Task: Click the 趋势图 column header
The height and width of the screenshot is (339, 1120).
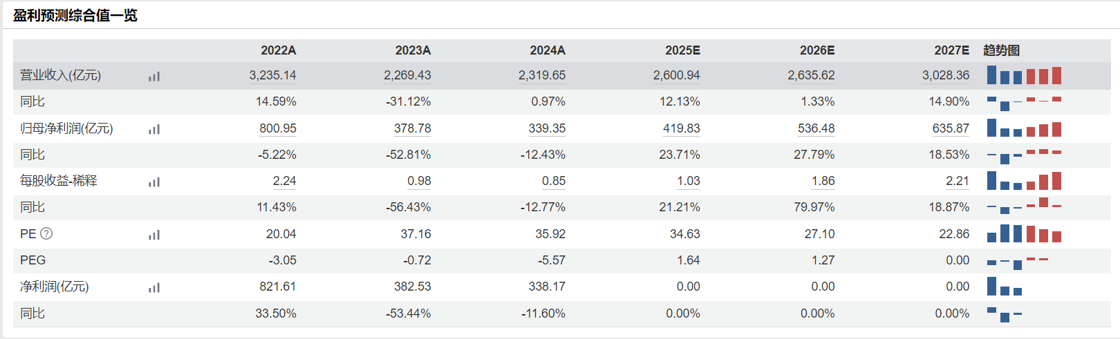Action: coord(1001,50)
